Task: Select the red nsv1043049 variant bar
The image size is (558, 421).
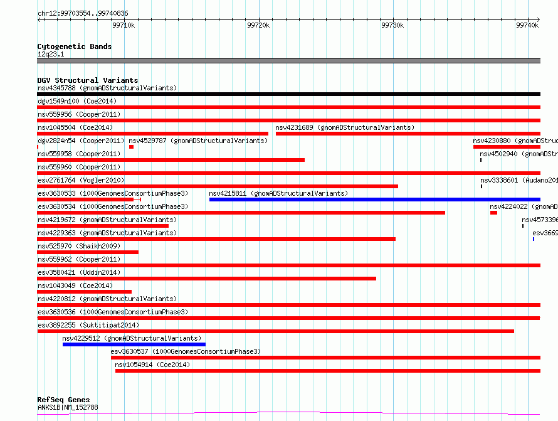Action: pyautogui.click(x=85, y=292)
